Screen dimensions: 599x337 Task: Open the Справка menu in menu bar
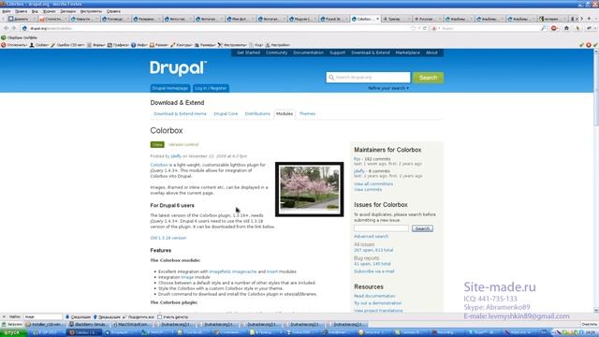coord(113,11)
